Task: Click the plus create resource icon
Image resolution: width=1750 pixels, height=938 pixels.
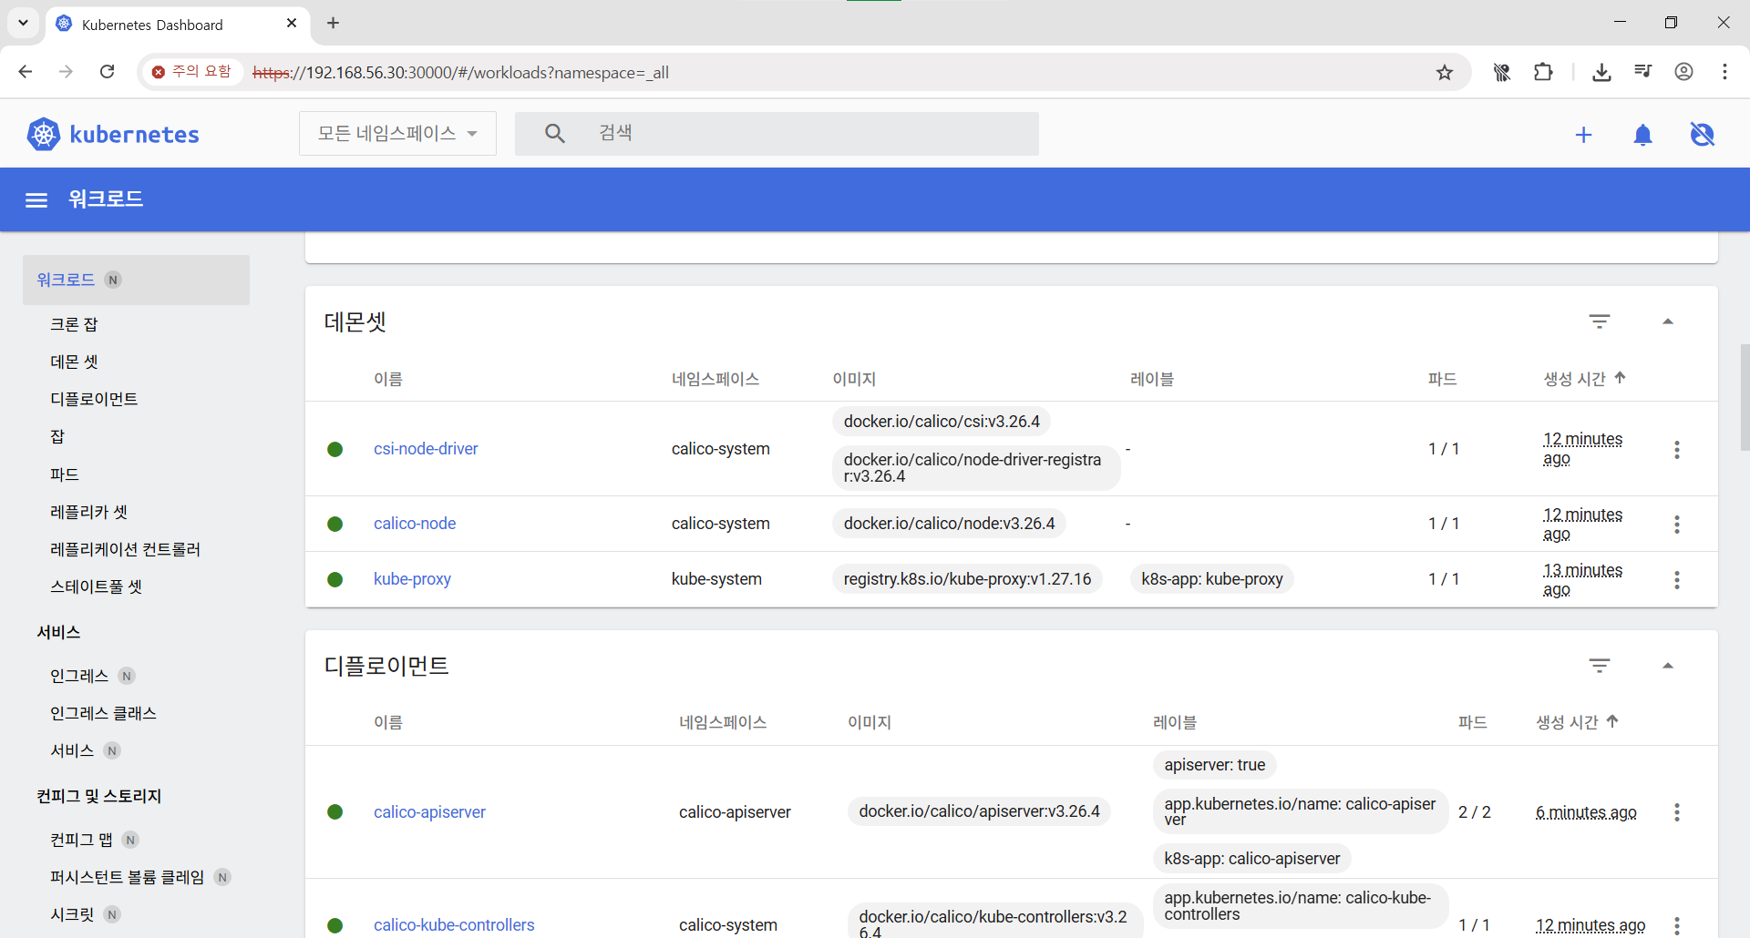Action: click(x=1583, y=135)
